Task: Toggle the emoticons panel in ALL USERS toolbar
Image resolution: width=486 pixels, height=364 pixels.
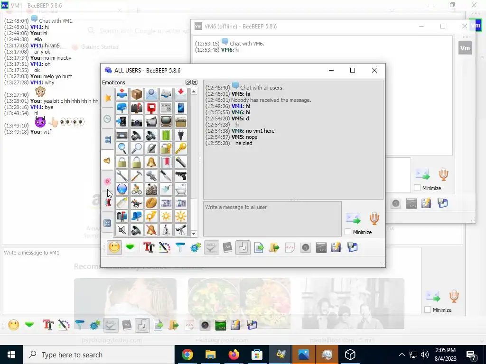Action: (x=114, y=247)
